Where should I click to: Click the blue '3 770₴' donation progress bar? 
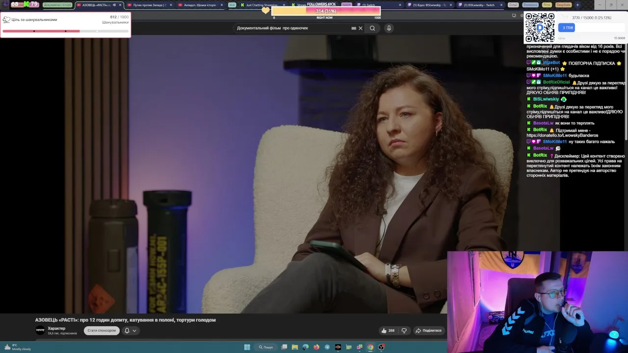tap(566, 27)
